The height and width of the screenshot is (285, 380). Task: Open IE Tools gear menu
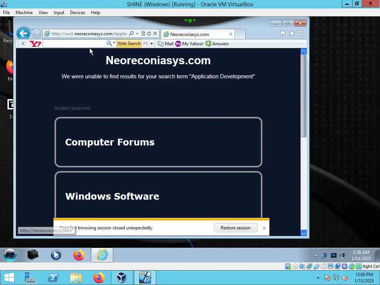point(301,33)
